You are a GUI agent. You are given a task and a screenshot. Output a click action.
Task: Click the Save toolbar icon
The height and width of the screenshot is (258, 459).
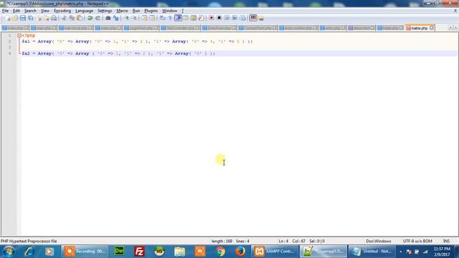pos(22,18)
